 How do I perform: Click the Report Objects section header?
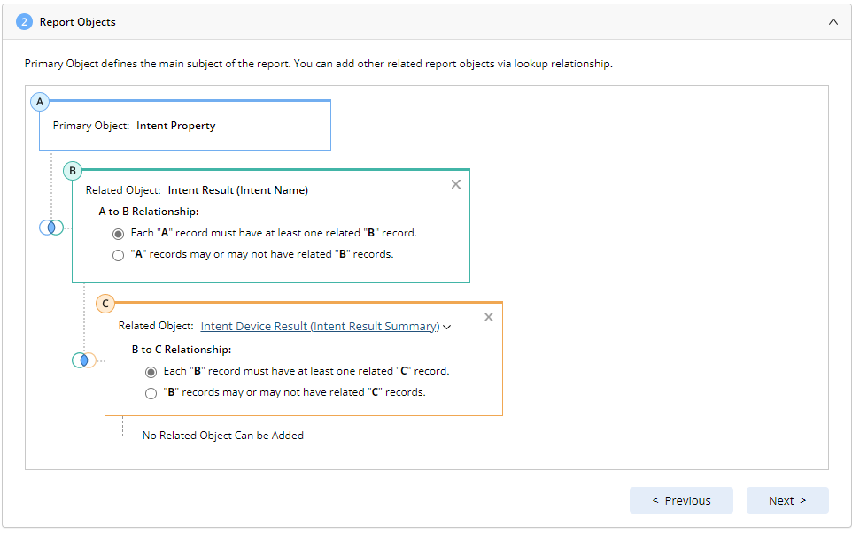(x=78, y=22)
